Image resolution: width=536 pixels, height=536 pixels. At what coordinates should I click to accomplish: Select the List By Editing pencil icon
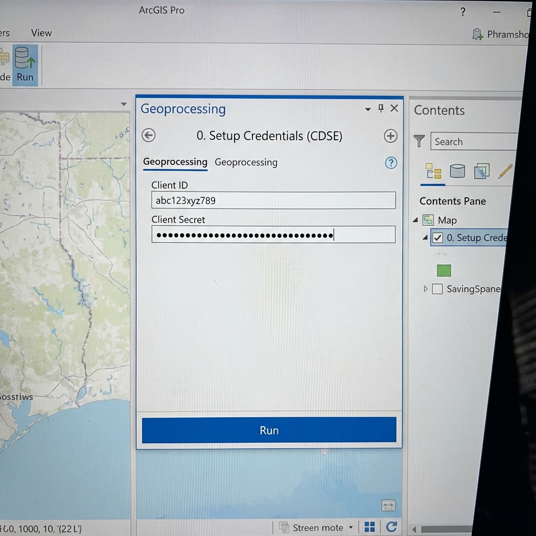(505, 171)
